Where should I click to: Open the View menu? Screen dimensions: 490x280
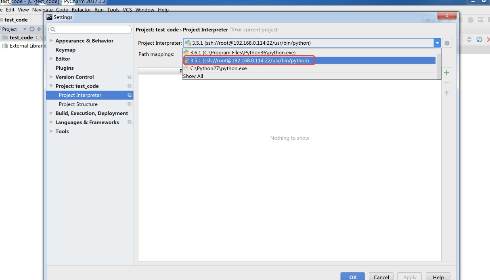(x=23, y=10)
